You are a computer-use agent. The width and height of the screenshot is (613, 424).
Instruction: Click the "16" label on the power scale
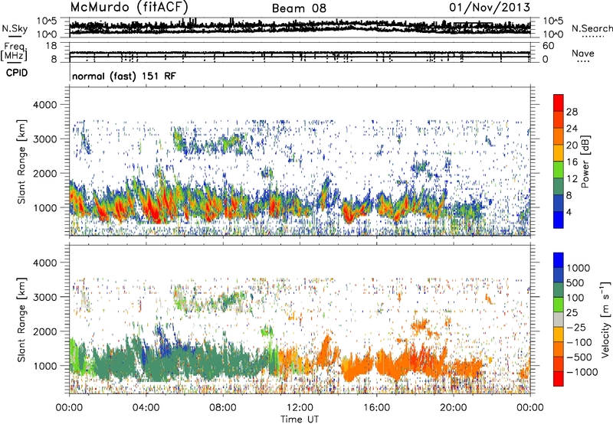572,162
